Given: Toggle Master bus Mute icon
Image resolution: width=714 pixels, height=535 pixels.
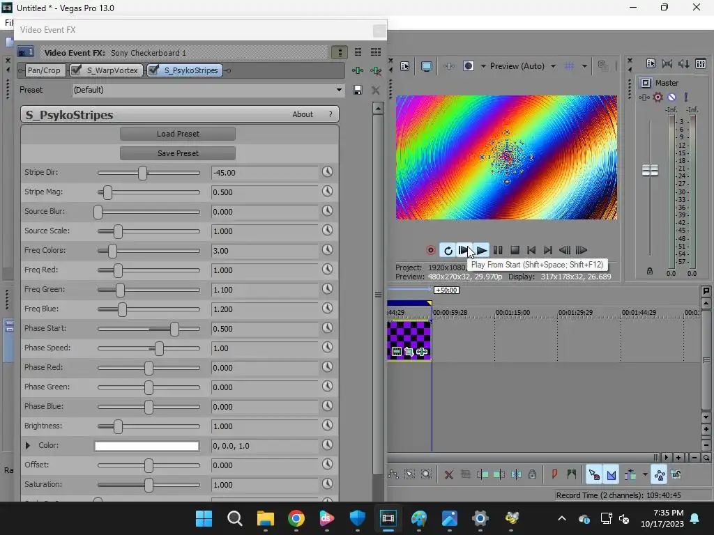Looking at the screenshot, I should pyautogui.click(x=671, y=97).
